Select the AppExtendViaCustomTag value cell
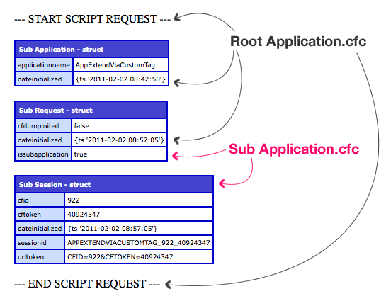Viewport: 386px width, 306px height. pyautogui.click(x=120, y=65)
